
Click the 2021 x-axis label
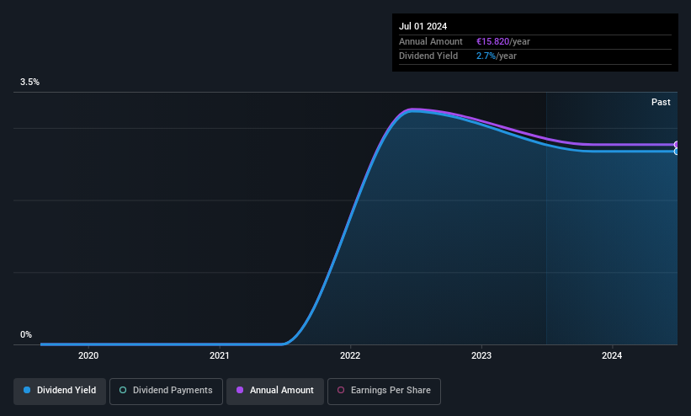220,355
